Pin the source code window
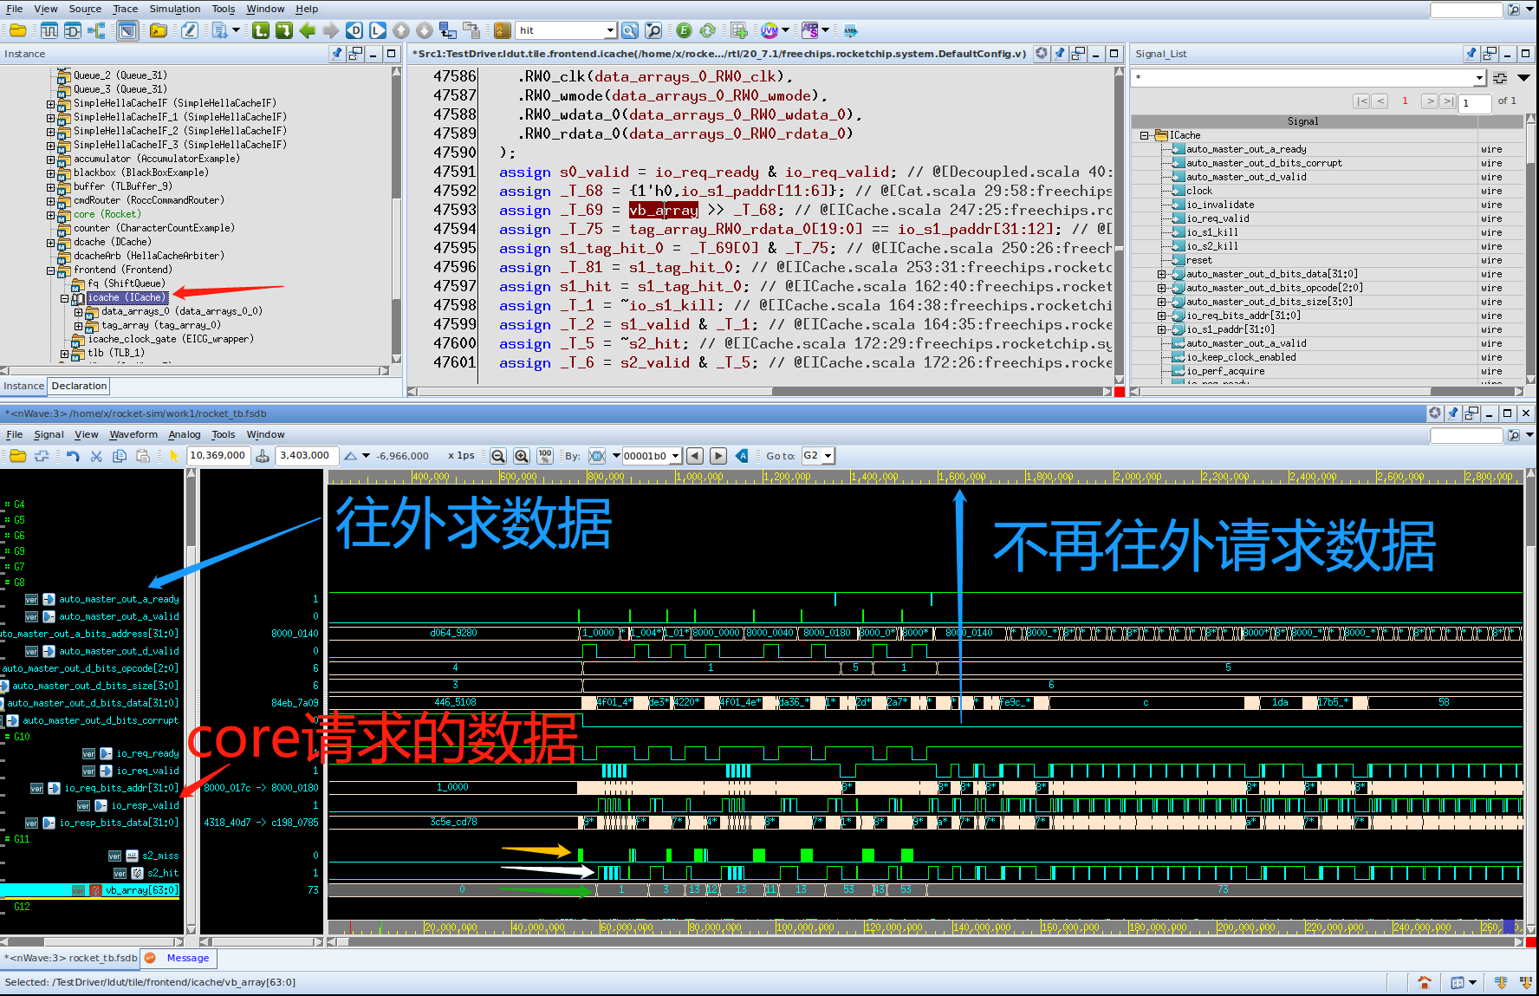 tap(1059, 54)
